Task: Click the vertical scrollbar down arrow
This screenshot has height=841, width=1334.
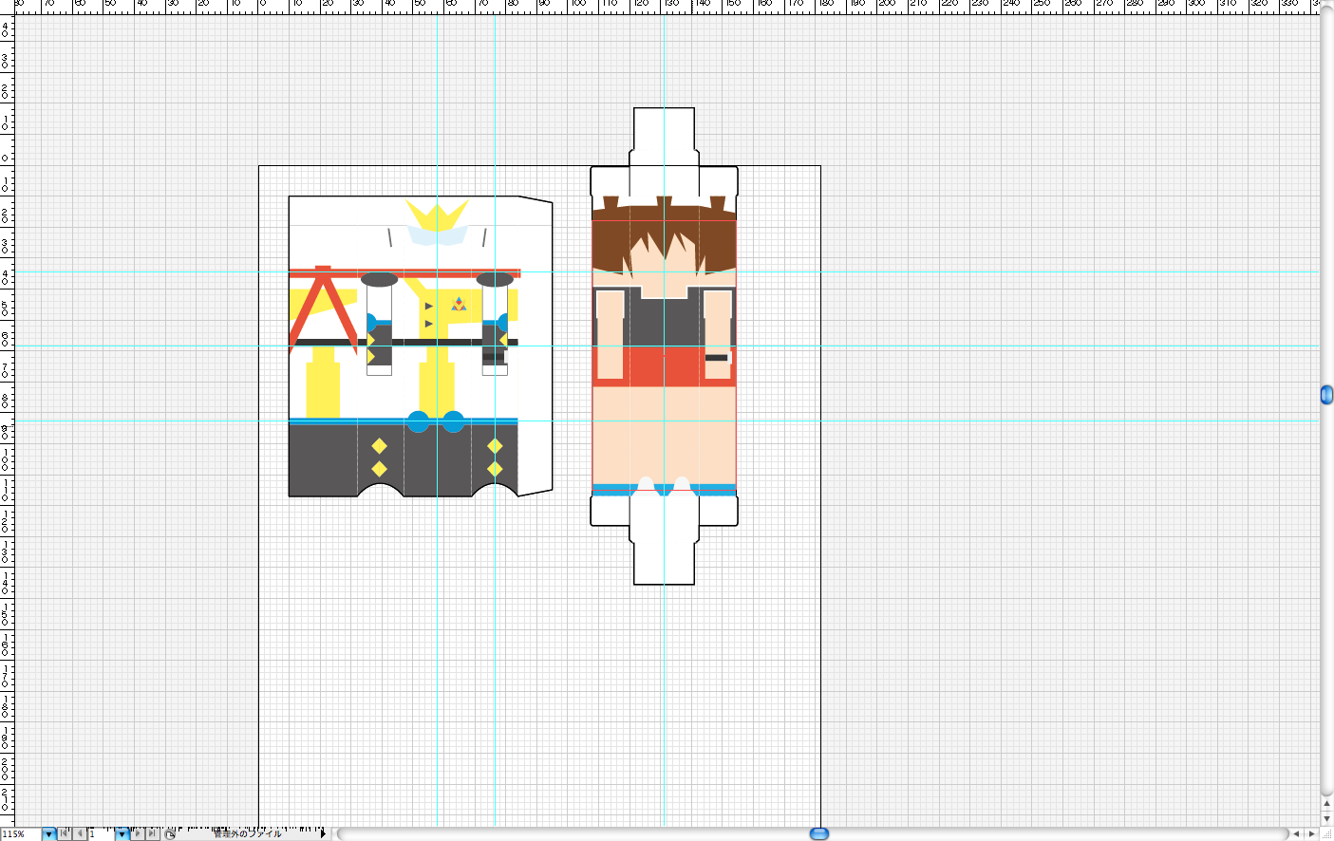Action: pyautogui.click(x=1326, y=818)
